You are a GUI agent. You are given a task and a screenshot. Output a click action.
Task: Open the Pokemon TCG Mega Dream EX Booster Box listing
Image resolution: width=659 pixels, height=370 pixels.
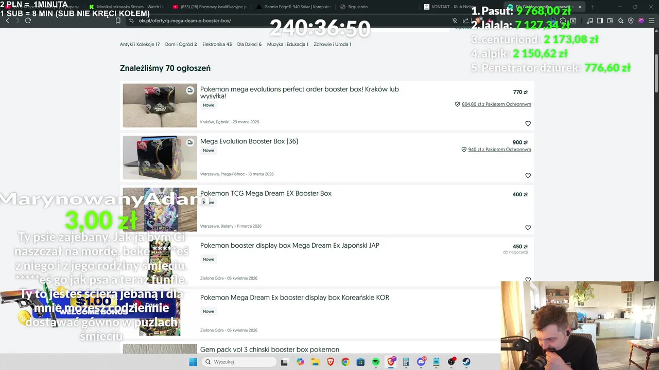[266, 193]
